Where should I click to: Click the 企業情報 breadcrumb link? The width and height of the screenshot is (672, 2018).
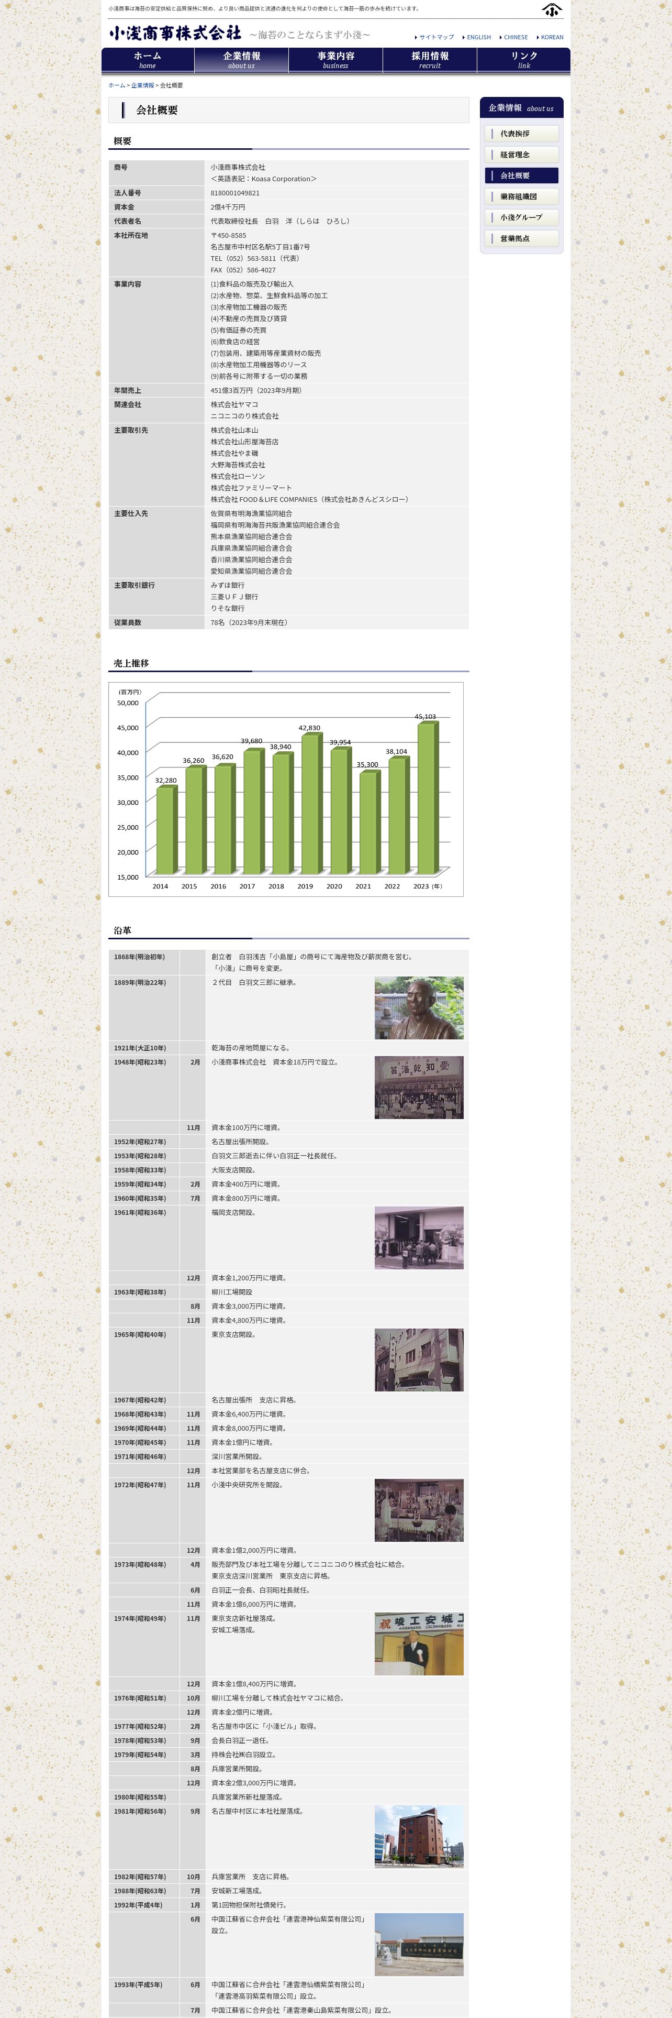point(142,85)
